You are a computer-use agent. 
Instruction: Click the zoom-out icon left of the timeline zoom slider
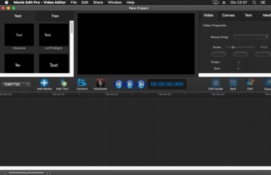(x=5, y=173)
